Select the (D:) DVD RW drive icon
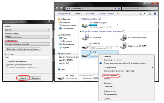The image size is (164, 103). (123, 37)
